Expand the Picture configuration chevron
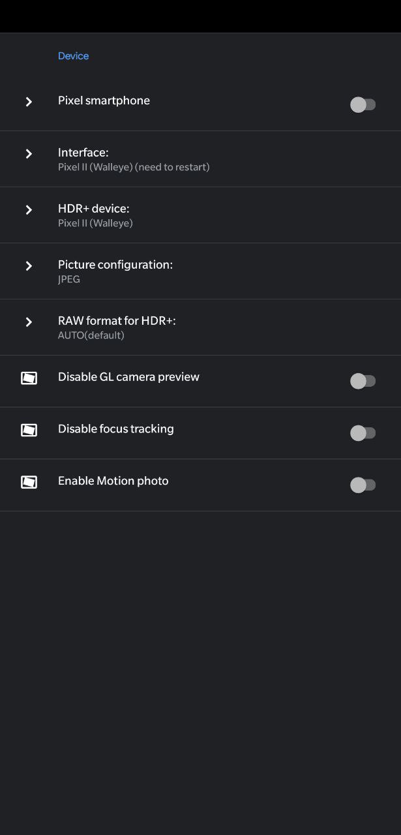401x835 pixels. click(x=29, y=266)
